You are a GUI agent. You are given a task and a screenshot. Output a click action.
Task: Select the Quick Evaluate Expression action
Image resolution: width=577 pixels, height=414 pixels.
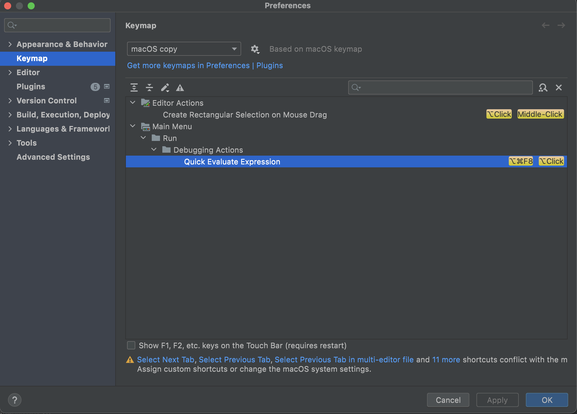(x=346, y=161)
